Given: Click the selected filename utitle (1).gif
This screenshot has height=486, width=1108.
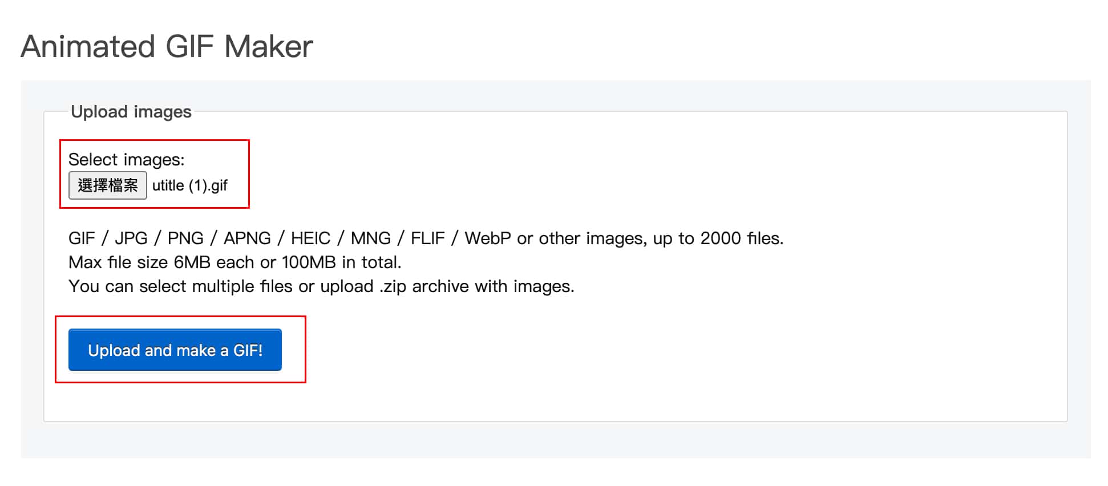Looking at the screenshot, I should (x=190, y=186).
